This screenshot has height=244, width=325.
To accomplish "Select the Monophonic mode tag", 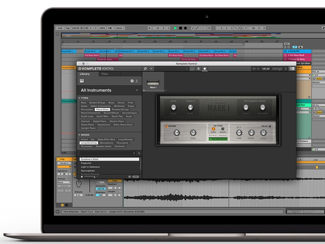I will click(x=106, y=143).
